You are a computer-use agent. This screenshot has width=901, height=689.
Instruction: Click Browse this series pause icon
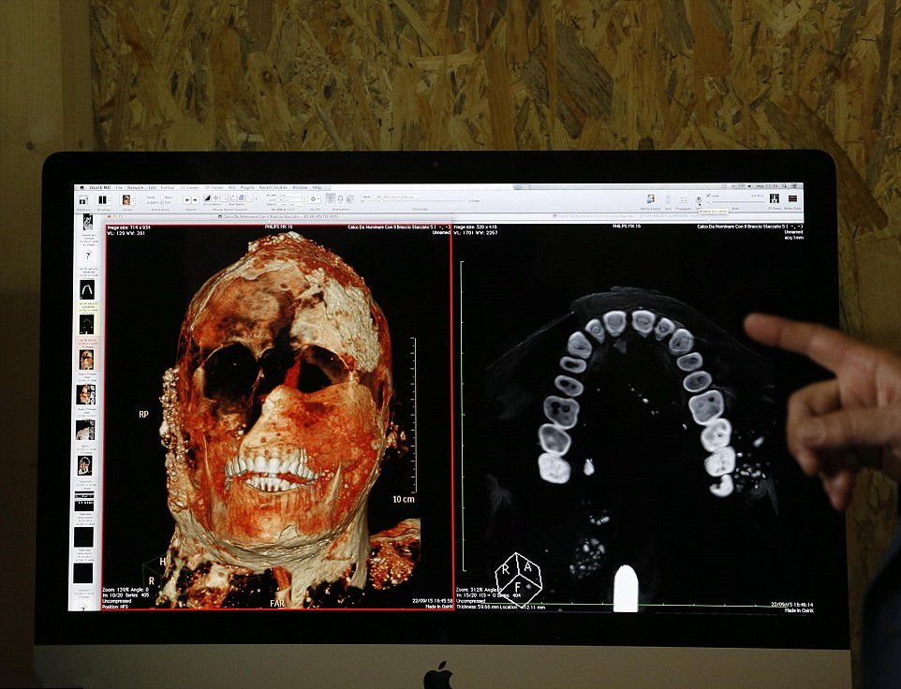pyautogui.click(x=699, y=198)
